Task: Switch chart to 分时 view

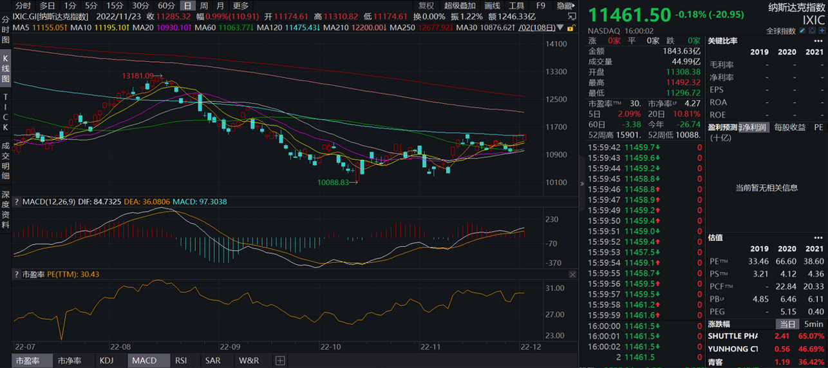Action: tap(23, 6)
